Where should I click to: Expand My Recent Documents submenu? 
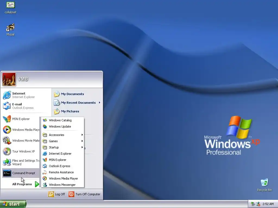click(77, 103)
